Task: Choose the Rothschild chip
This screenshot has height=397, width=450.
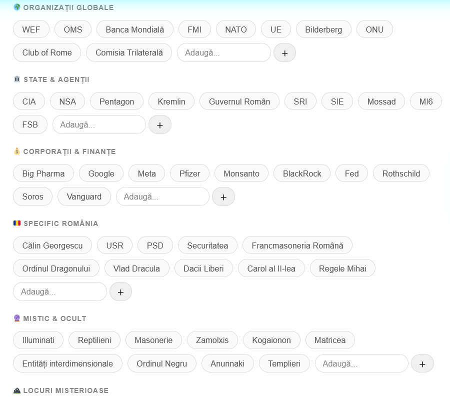Action: click(x=401, y=173)
